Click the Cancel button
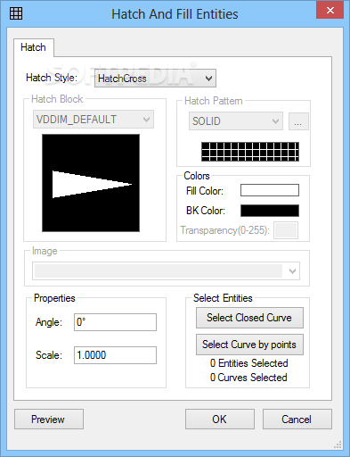 pyautogui.click(x=297, y=420)
